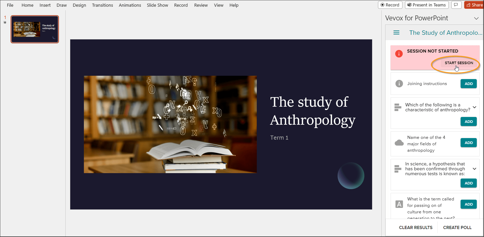484x237 pixels.
Task: Expand 'In science, a hypothesis' poll options
Action: point(474,169)
